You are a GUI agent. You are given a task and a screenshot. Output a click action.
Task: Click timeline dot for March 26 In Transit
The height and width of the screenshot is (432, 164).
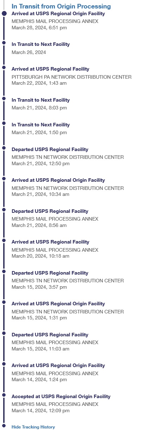pyautogui.click(x=4, y=43)
